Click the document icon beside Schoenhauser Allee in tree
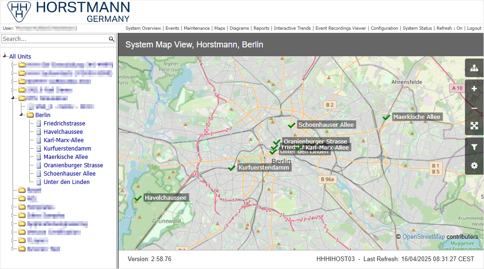484x269 pixels. (39, 174)
